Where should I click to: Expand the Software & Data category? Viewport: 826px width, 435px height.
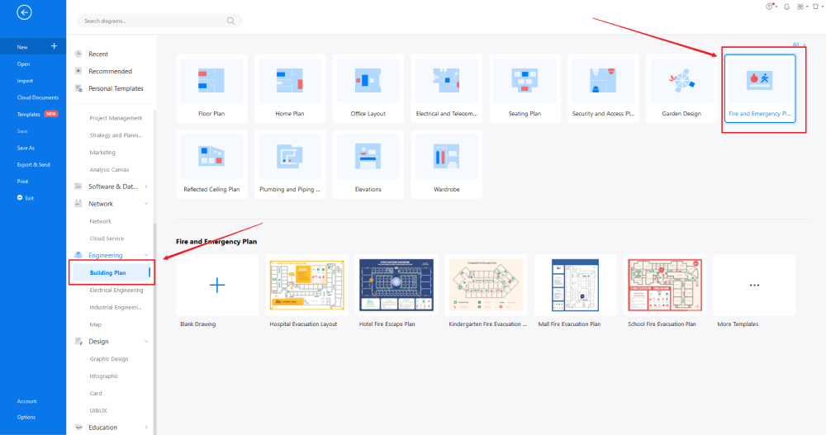146,187
